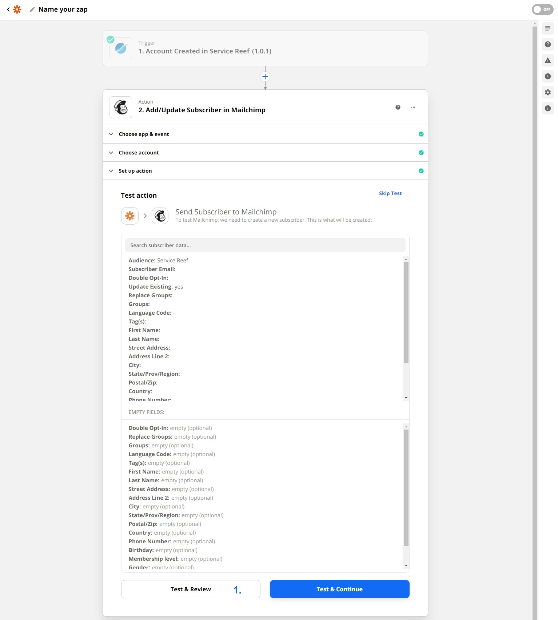Focus the 'Search subscriber data' field
The height and width of the screenshot is (620, 558).
click(265, 245)
